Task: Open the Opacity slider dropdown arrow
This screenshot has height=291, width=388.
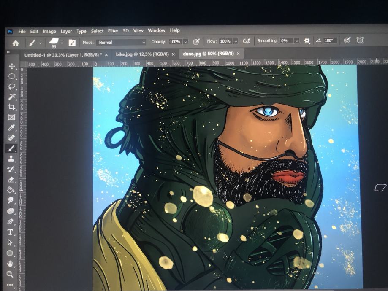Action: 185,42
